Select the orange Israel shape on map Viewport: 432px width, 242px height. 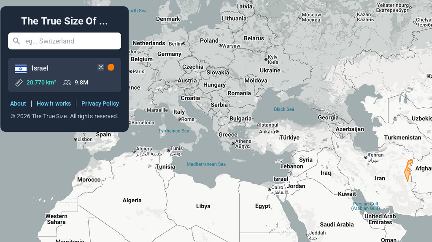click(408, 171)
